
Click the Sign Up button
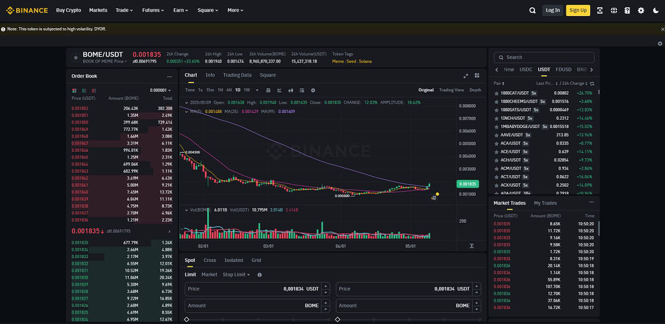(578, 10)
